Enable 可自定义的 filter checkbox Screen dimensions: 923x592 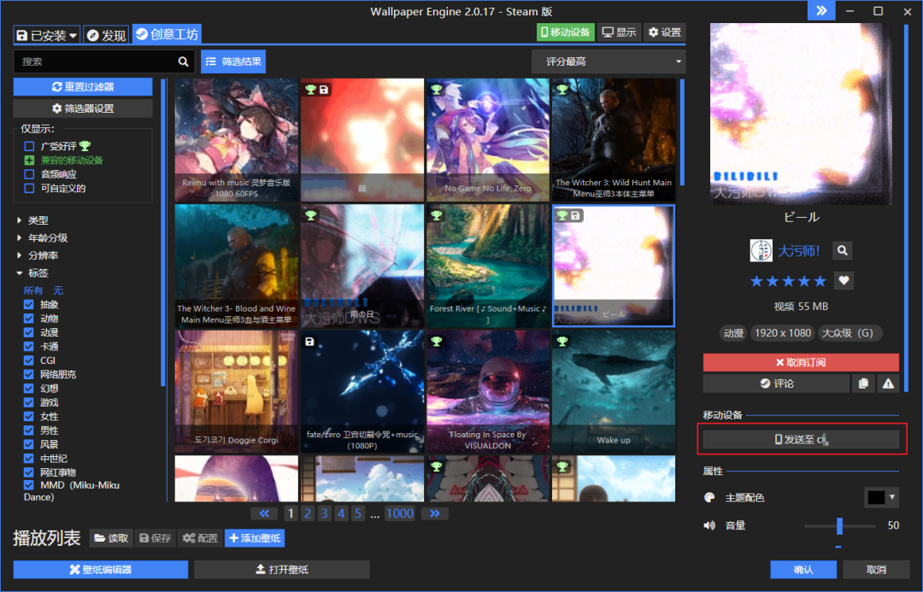[x=29, y=188]
